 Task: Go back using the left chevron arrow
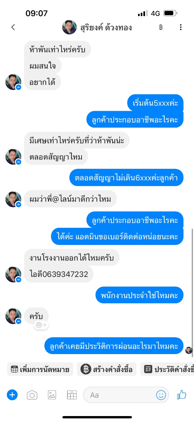click(13, 27)
